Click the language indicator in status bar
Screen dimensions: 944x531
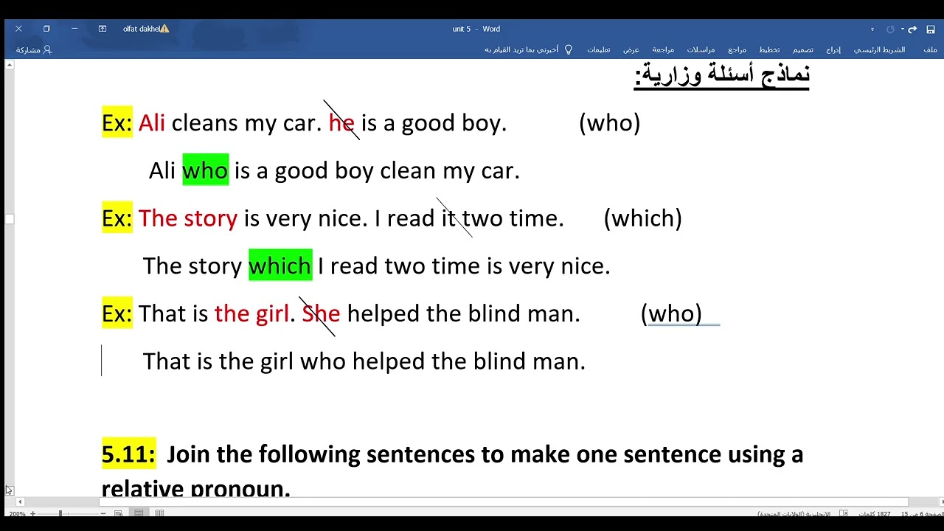tap(794, 513)
